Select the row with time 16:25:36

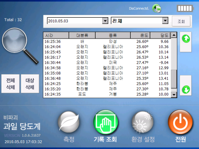point(107,42)
